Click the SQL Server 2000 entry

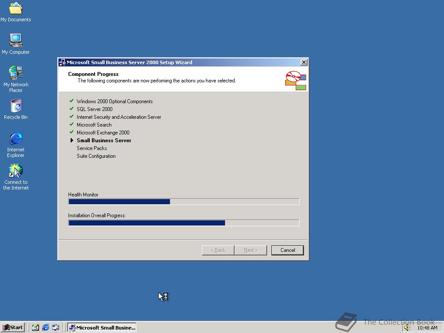(95, 109)
